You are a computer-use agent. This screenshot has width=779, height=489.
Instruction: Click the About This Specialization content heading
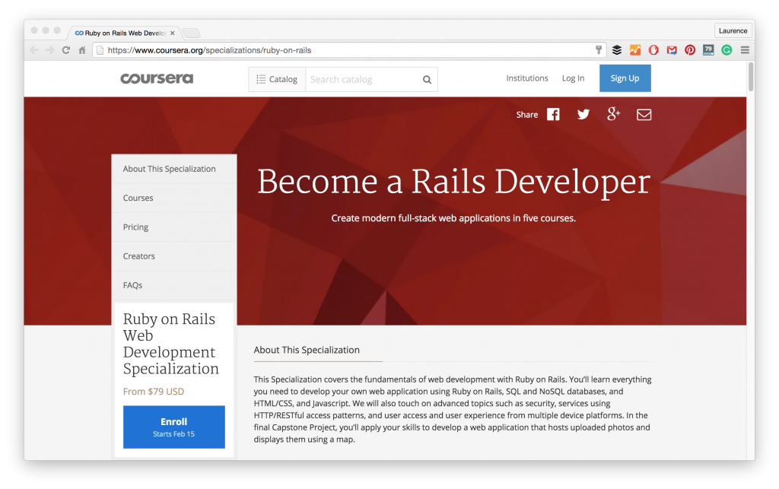pyautogui.click(x=307, y=350)
